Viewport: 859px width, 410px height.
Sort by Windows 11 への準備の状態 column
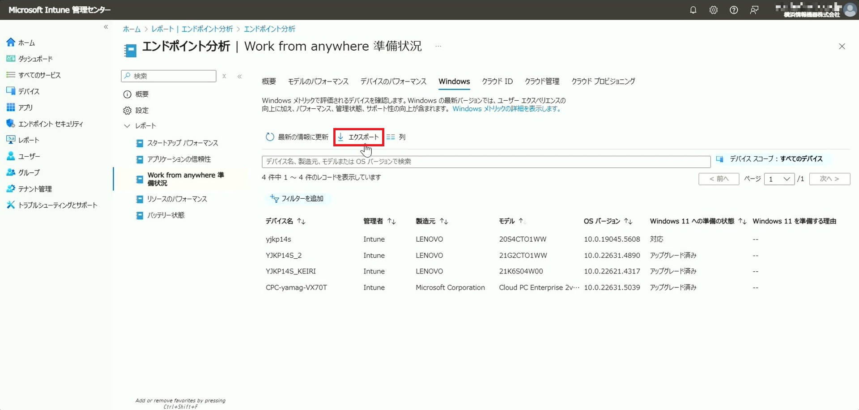tap(697, 221)
